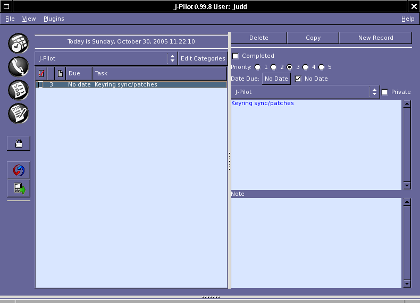Click inside the Note text area
Viewport: 420px width, 303px height.
coord(316,243)
